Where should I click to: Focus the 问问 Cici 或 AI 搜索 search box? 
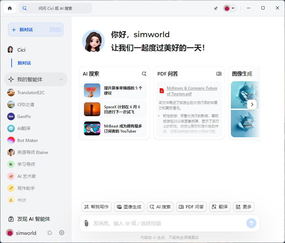click(x=55, y=8)
